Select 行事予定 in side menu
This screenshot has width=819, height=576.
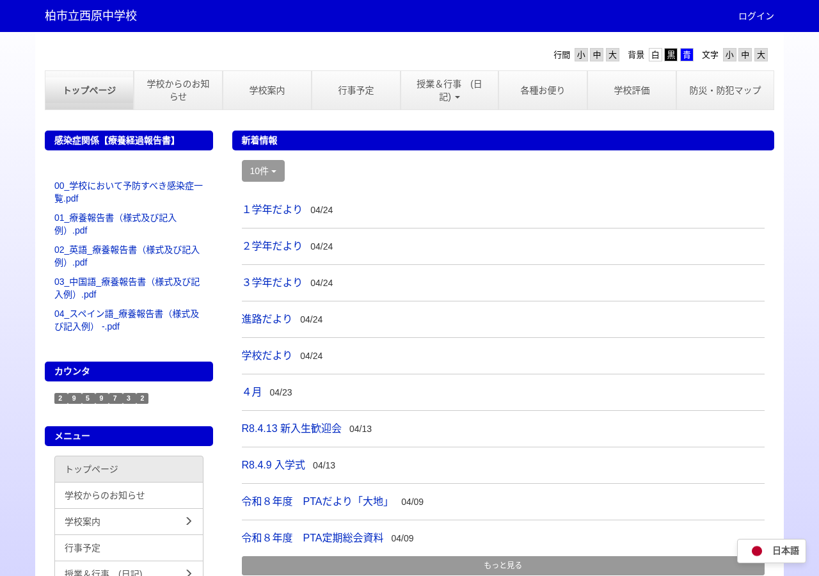[x=129, y=548]
